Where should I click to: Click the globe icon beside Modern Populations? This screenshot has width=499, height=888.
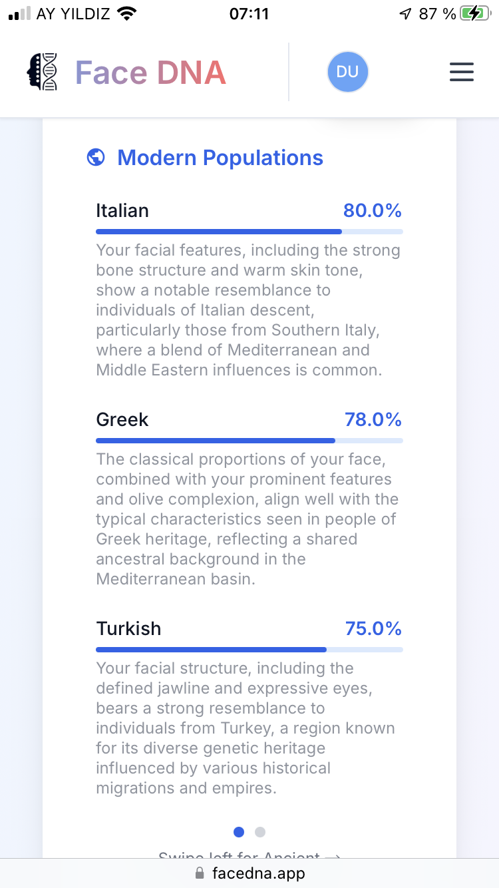(x=96, y=158)
